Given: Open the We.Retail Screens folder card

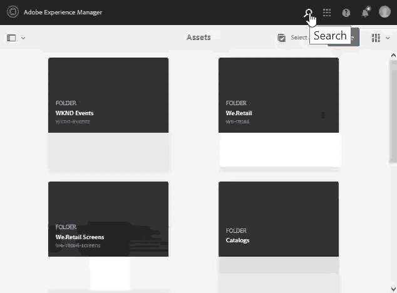Looking at the screenshot, I should click(x=108, y=236).
